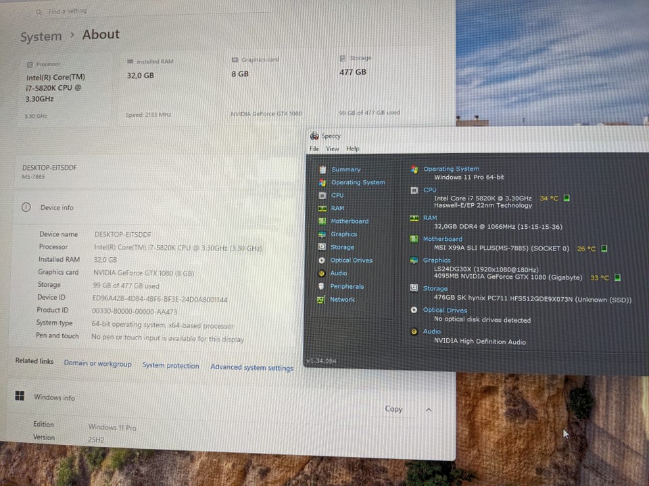Viewport: 649px width, 486px height.
Task: Click the Windows logo beside Windows info
Action: click(20, 396)
